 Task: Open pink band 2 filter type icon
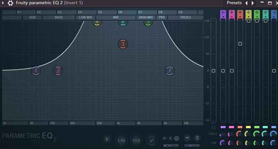232,13
